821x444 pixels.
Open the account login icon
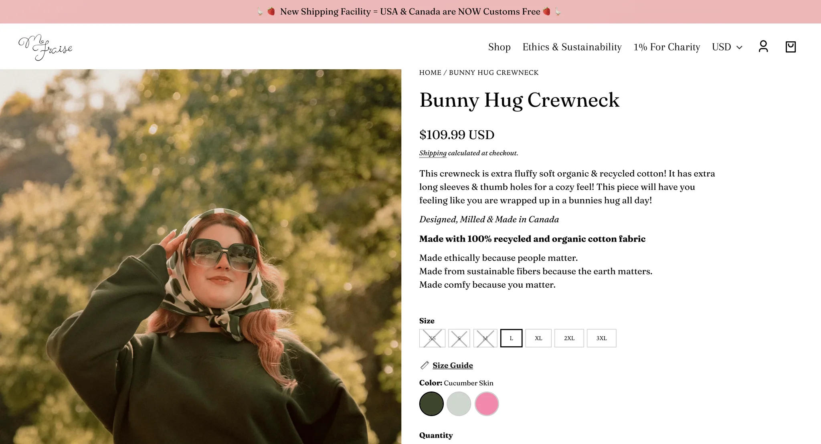763,46
